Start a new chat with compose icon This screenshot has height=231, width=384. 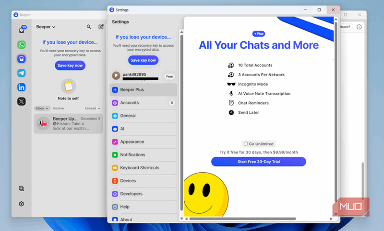[x=101, y=27]
